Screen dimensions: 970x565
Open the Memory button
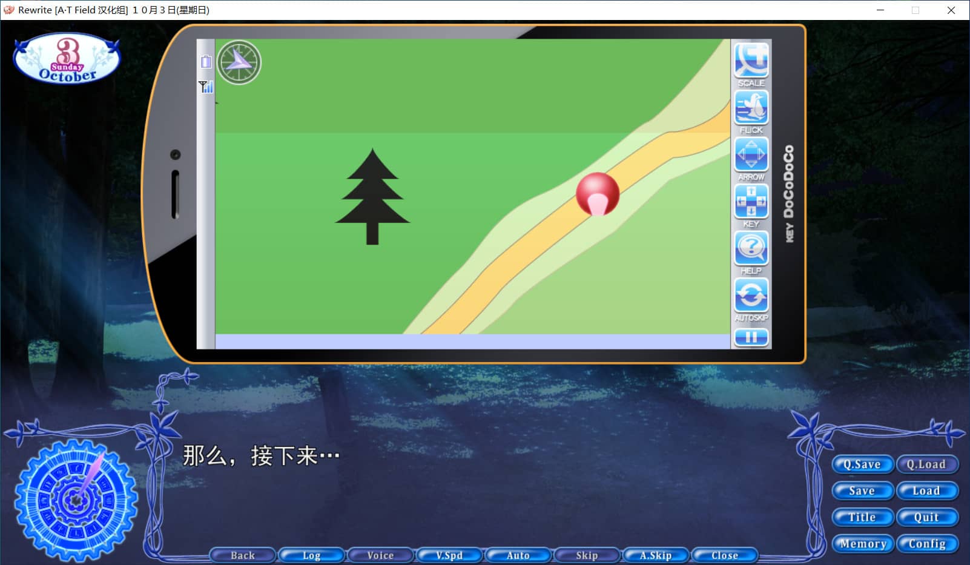coord(862,544)
